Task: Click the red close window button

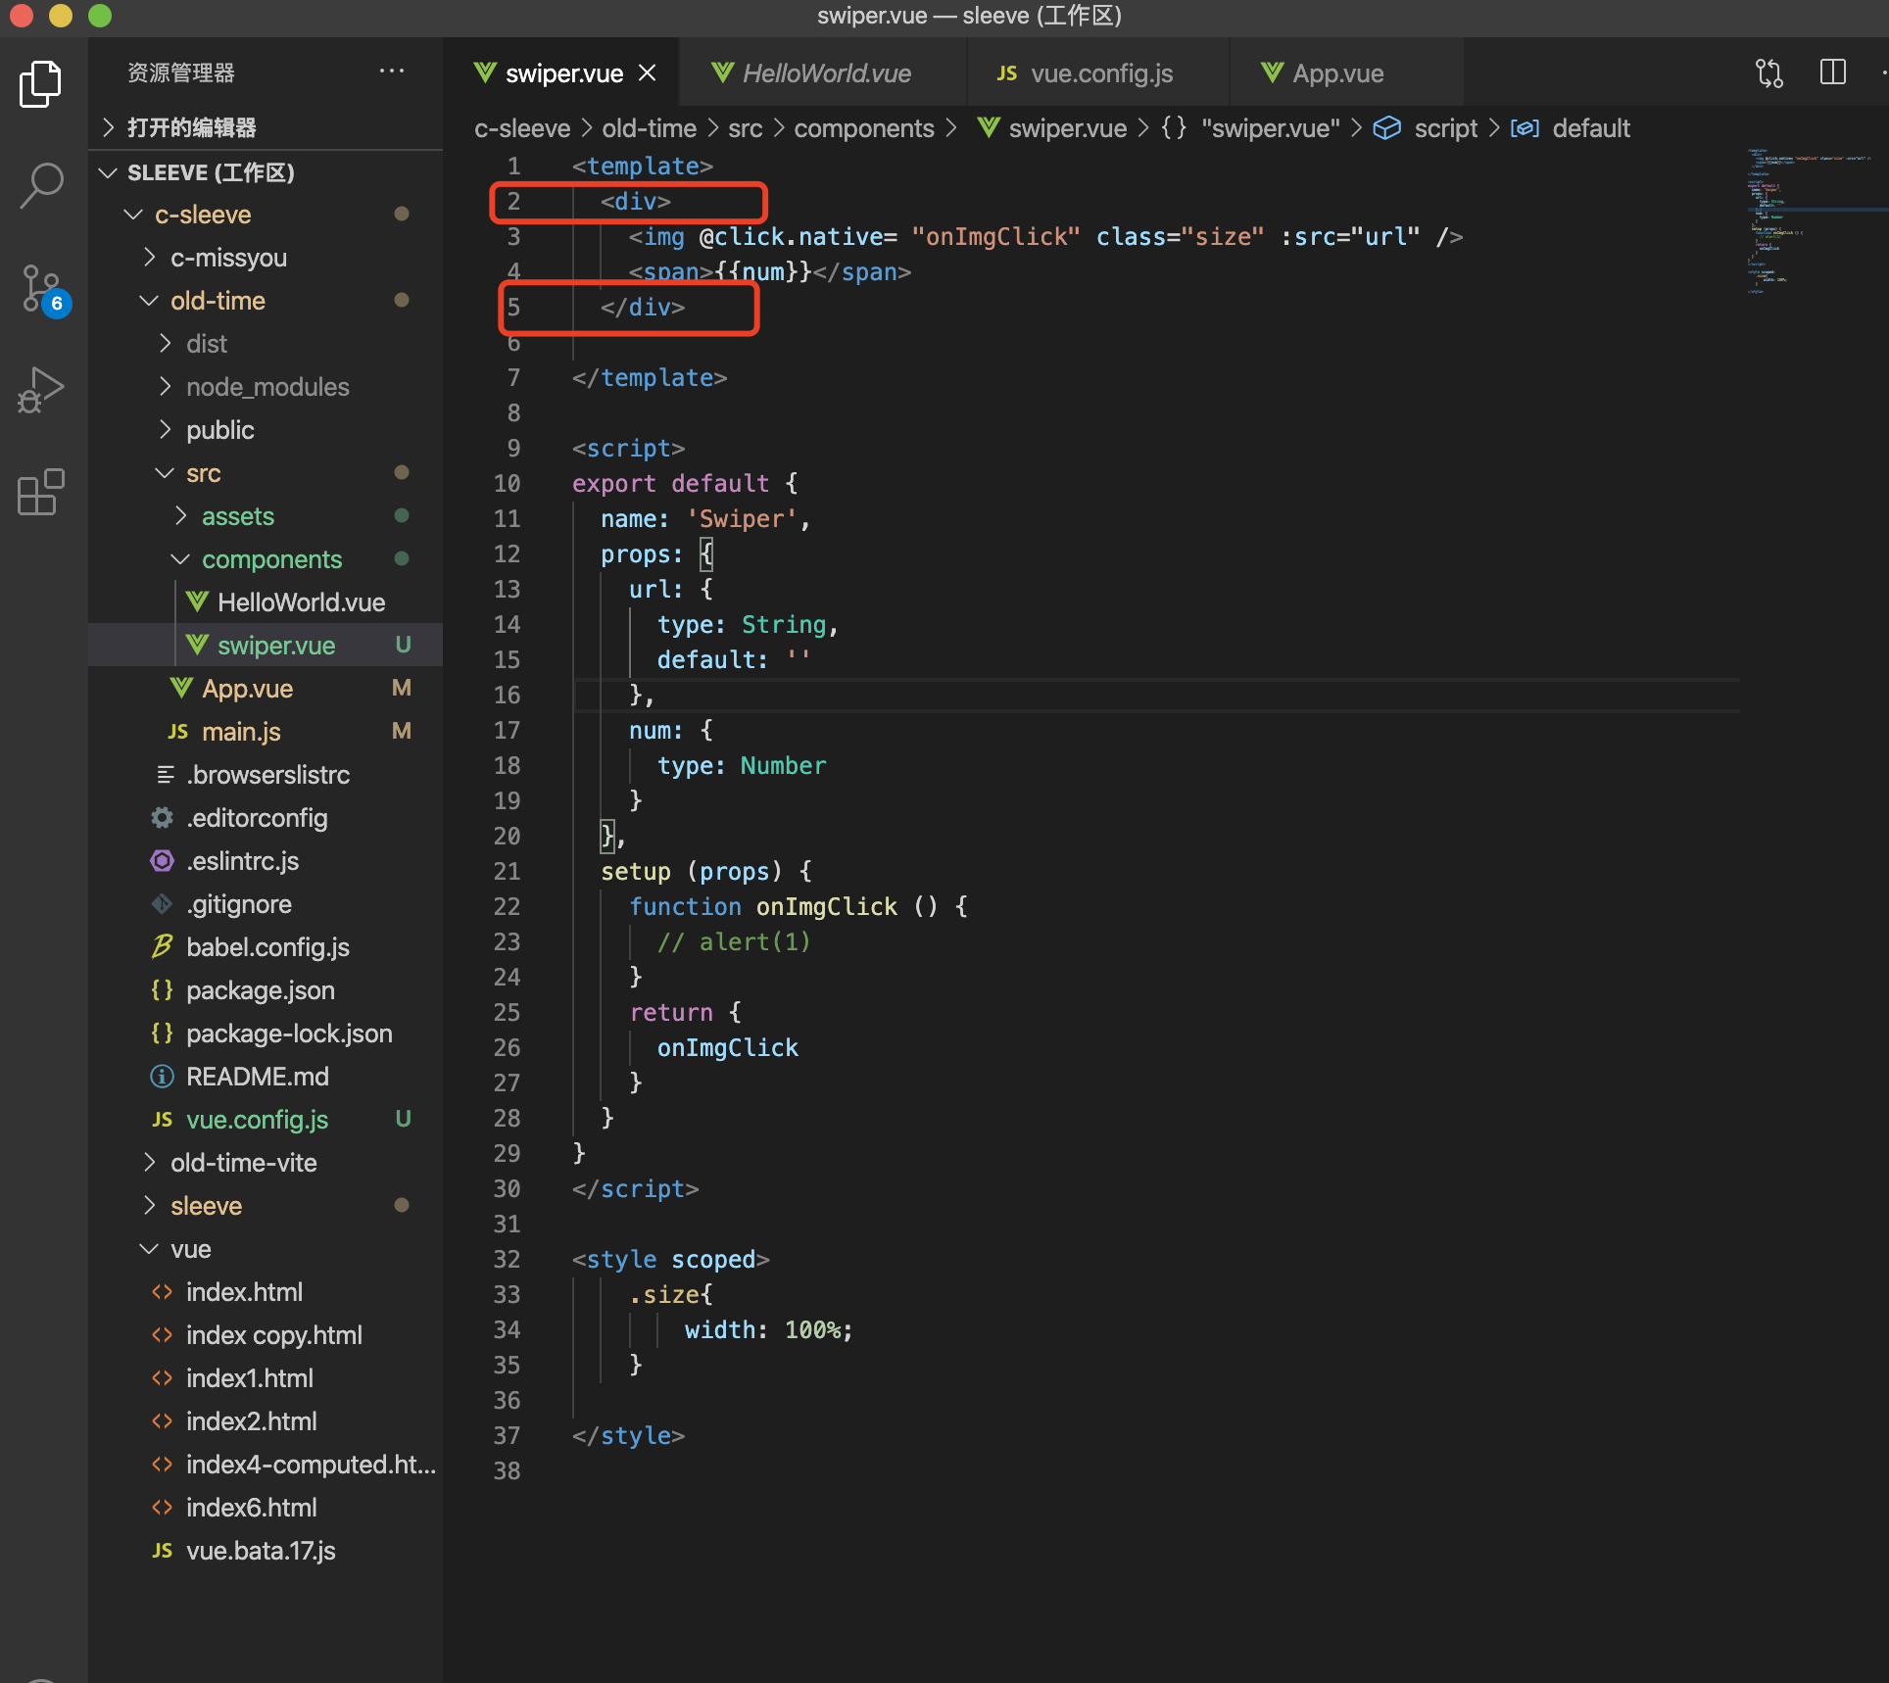Action: 22,16
